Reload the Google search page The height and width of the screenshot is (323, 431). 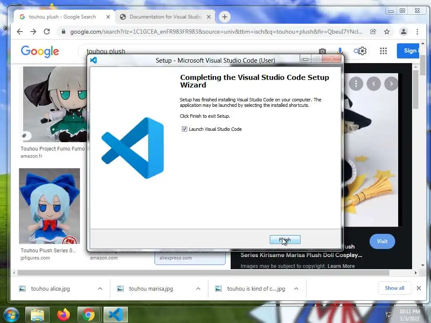(x=47, y=32)
